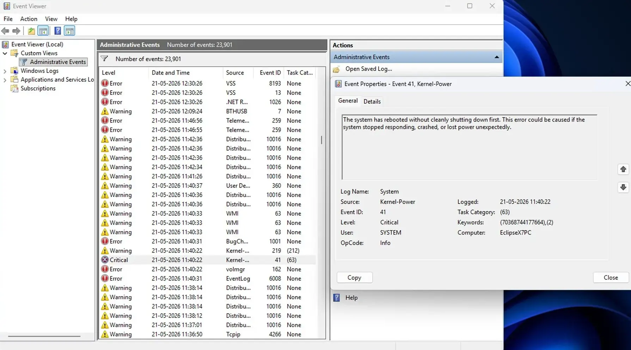The image size is (631, 350).
Task: Sort the list by the Level column header
Action: 124,73
